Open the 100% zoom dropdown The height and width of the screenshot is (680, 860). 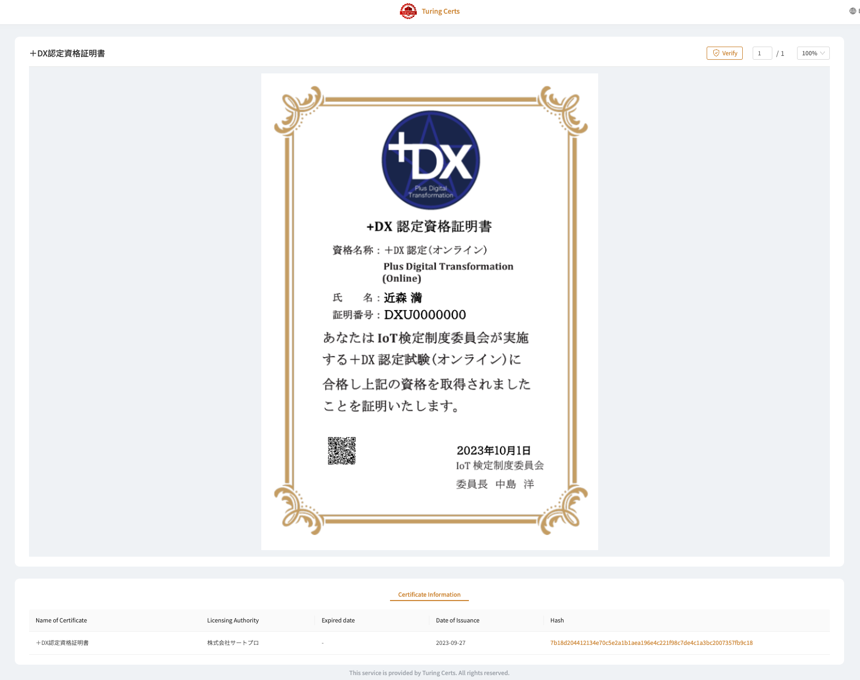tap(813, 53)
